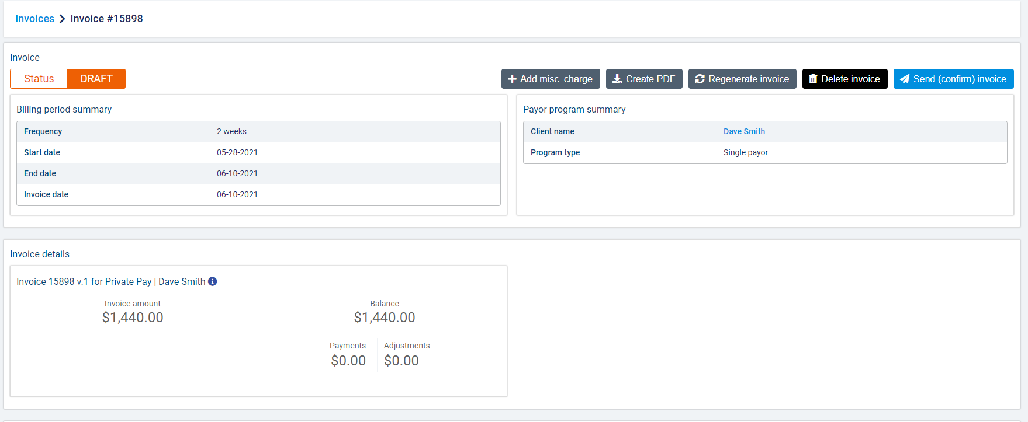1028x422 pixels.
Task: Click the Start date value 05-28-2021
Action: coord(237,152)
